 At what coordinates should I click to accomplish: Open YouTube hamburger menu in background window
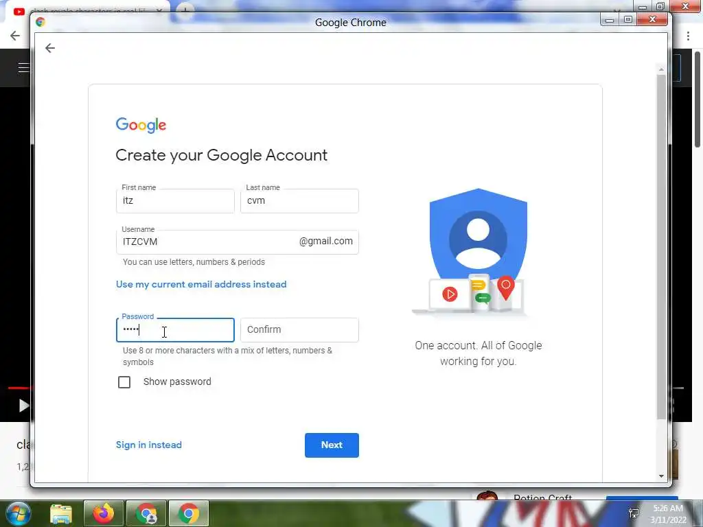coord(23,68)
